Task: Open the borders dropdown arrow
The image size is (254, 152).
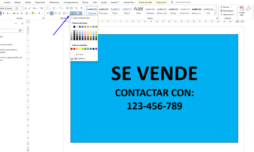Action: pos(81,13)
